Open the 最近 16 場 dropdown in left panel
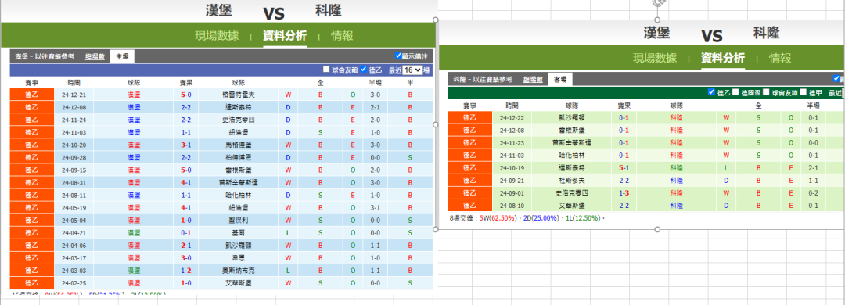The height and width of the screenshot is (305, 845). (x=412, y=70)
